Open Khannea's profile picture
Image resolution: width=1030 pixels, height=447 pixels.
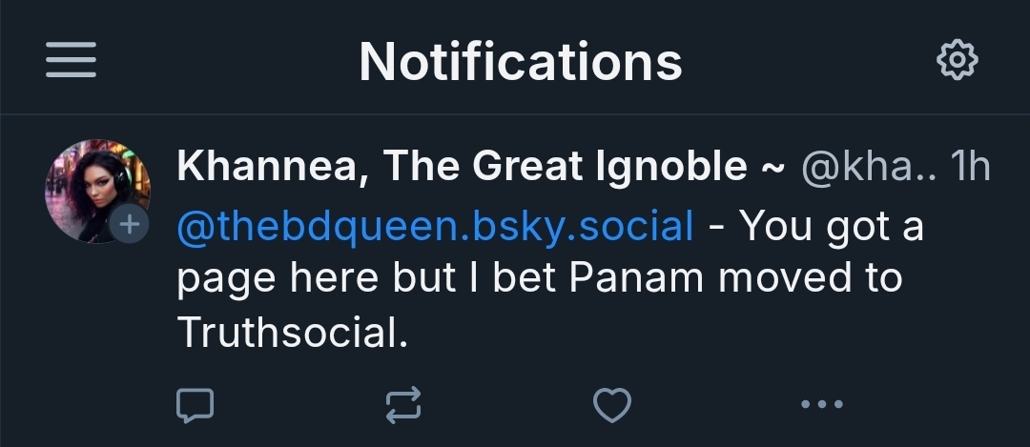(x=93, y=186)
